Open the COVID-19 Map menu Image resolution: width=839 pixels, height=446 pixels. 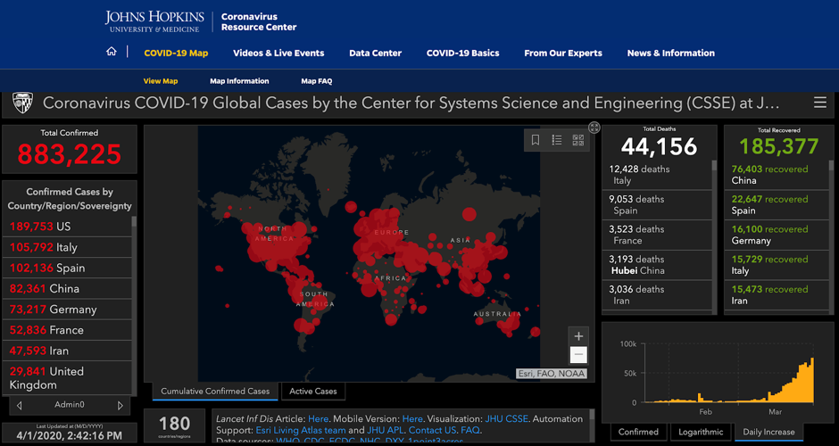click(176, 53)
